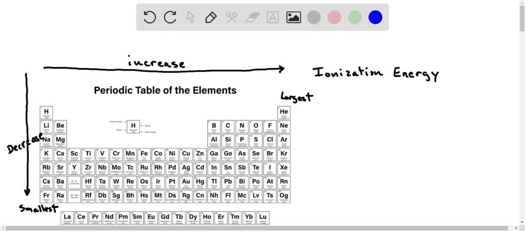Image resolution: width=525 pixels, height=231 pixels.
Task: Pick the blue color swatch
Action: 375,17
